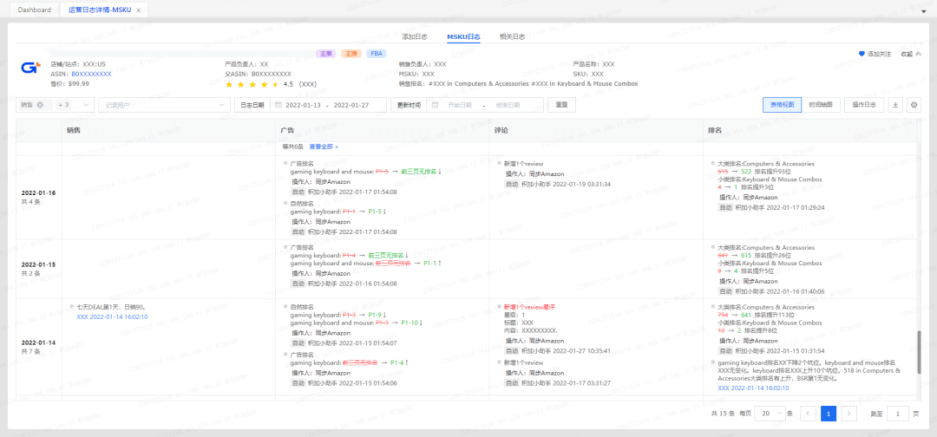Go to previous page arrow

tap(808, 414)
